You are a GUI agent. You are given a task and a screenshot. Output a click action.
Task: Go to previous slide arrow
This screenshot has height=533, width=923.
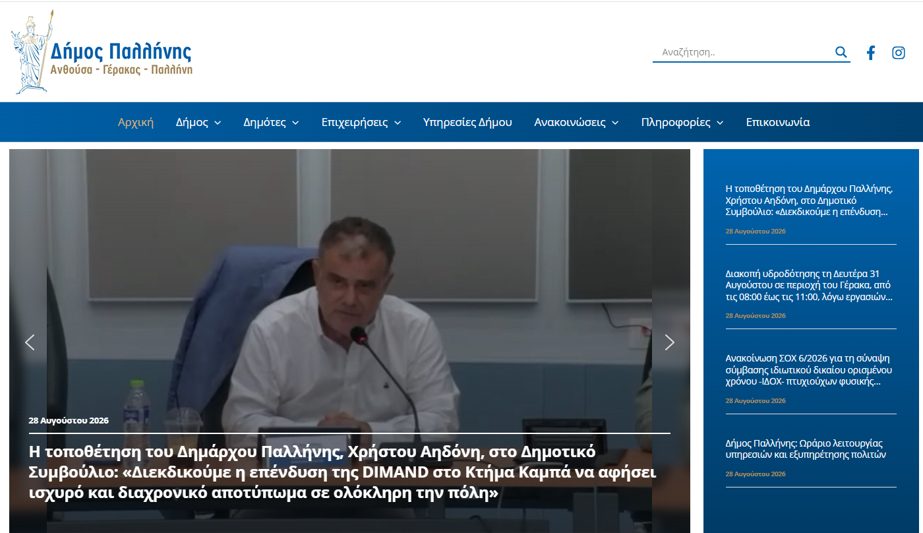coord(30,342)
